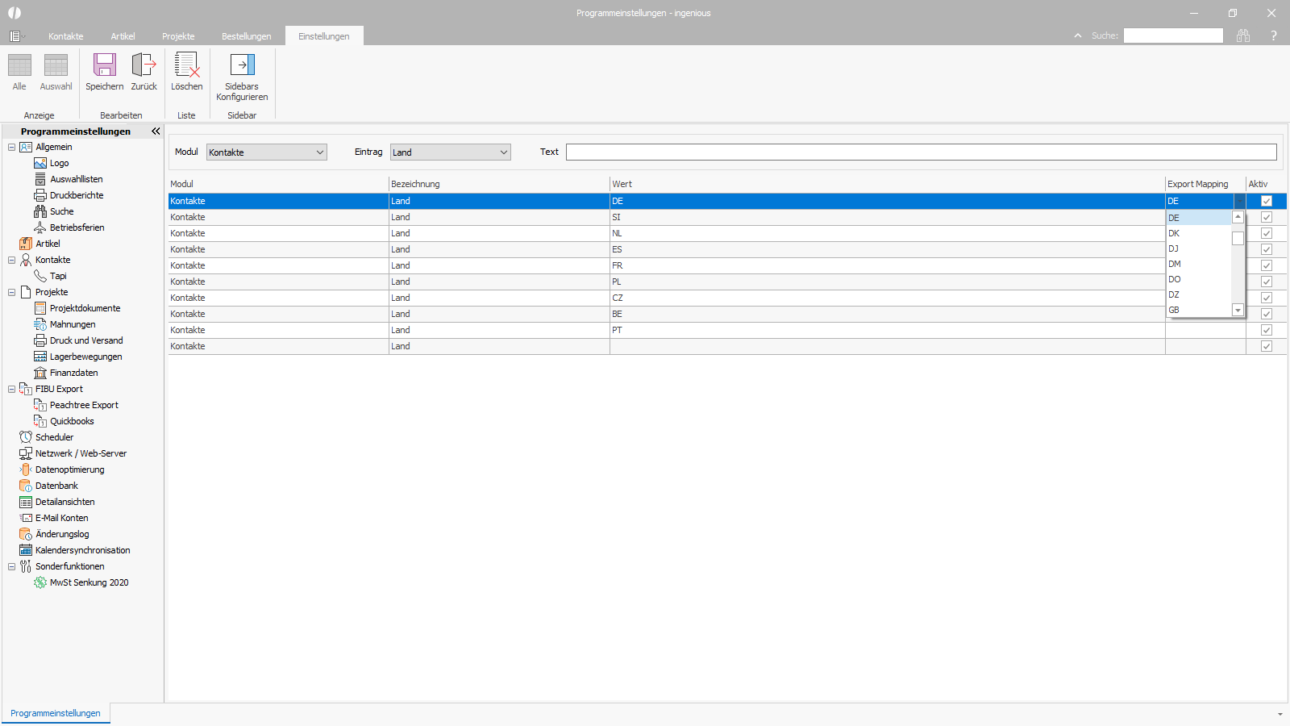Collapse the Allgemein tree node
Screen dimensions: 1290x726
pyautogui.click(x=11, y=147)
